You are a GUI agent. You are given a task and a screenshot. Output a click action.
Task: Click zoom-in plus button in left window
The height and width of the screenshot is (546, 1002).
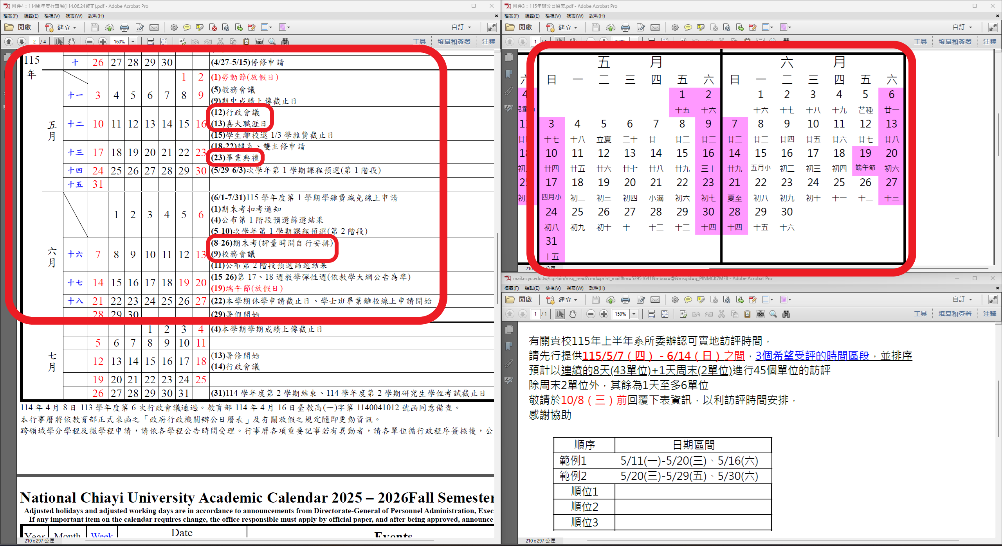pyautogui.click(x=103, y=41)
